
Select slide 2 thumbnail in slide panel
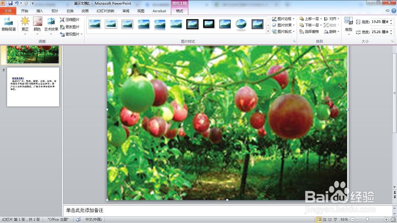point(33,87)
